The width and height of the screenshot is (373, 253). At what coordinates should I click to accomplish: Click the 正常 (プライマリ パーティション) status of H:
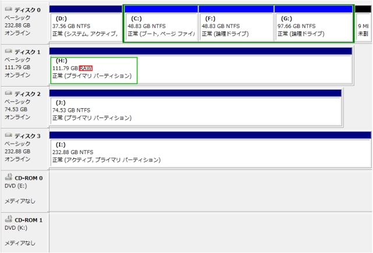pyautogui.click(x=92, y=76)
